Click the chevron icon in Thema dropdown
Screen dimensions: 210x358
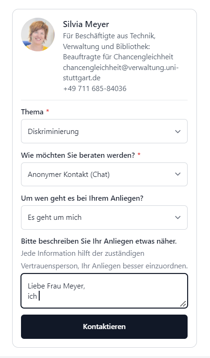[x=178, y=131]
